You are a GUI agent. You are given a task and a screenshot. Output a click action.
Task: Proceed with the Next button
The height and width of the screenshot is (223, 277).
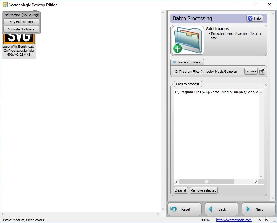pyautogui.click(x=258, y=209)
